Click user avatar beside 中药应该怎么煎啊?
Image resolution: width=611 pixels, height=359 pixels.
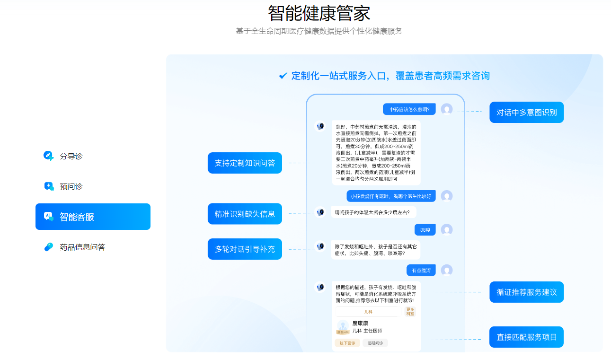(x=447, y=109)
